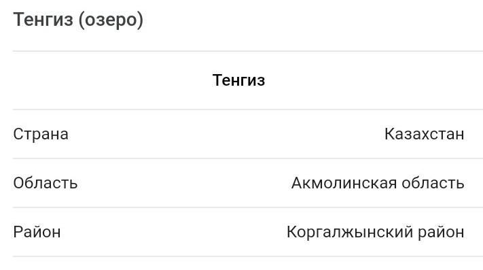Click the word (озеро) in the title
This screenshot has height=270, width=483.
(x=111, y=20)
